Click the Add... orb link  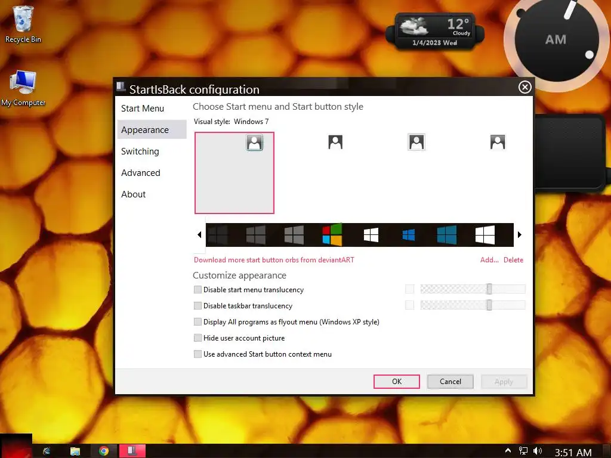[489, 260]
